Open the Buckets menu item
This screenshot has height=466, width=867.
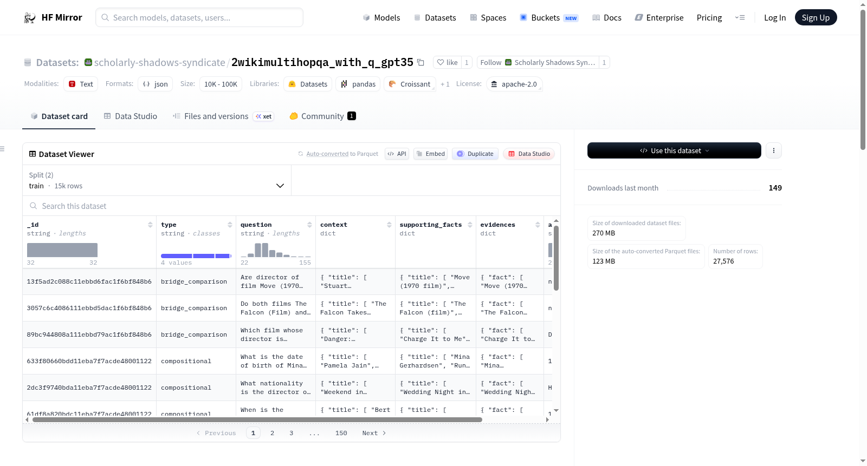point(549,17)
